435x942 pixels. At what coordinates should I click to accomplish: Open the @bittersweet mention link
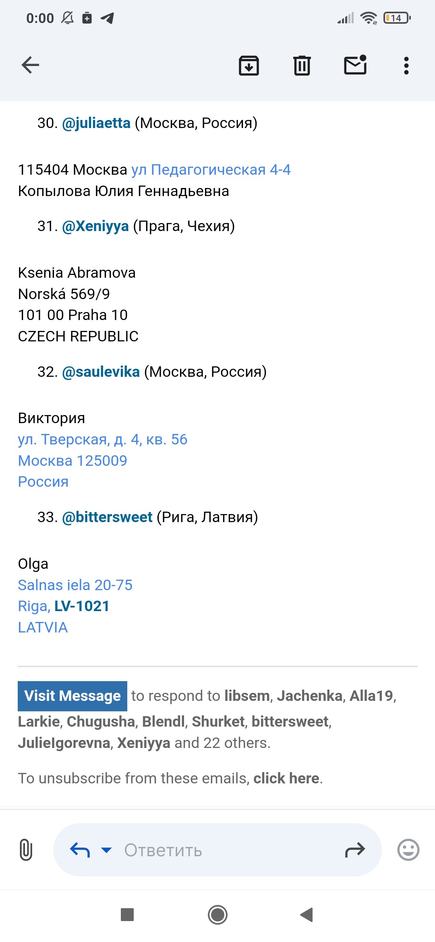tap(107, 517)
